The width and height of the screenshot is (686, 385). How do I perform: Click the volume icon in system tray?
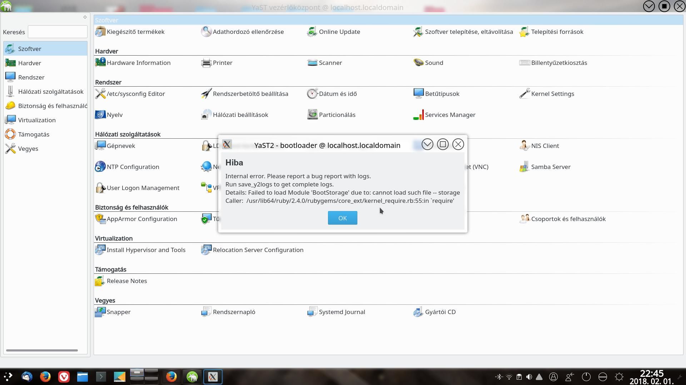(x=529, y=377)
